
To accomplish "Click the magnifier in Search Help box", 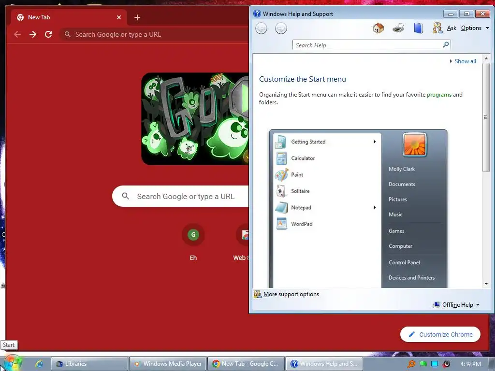I will 446,45.
